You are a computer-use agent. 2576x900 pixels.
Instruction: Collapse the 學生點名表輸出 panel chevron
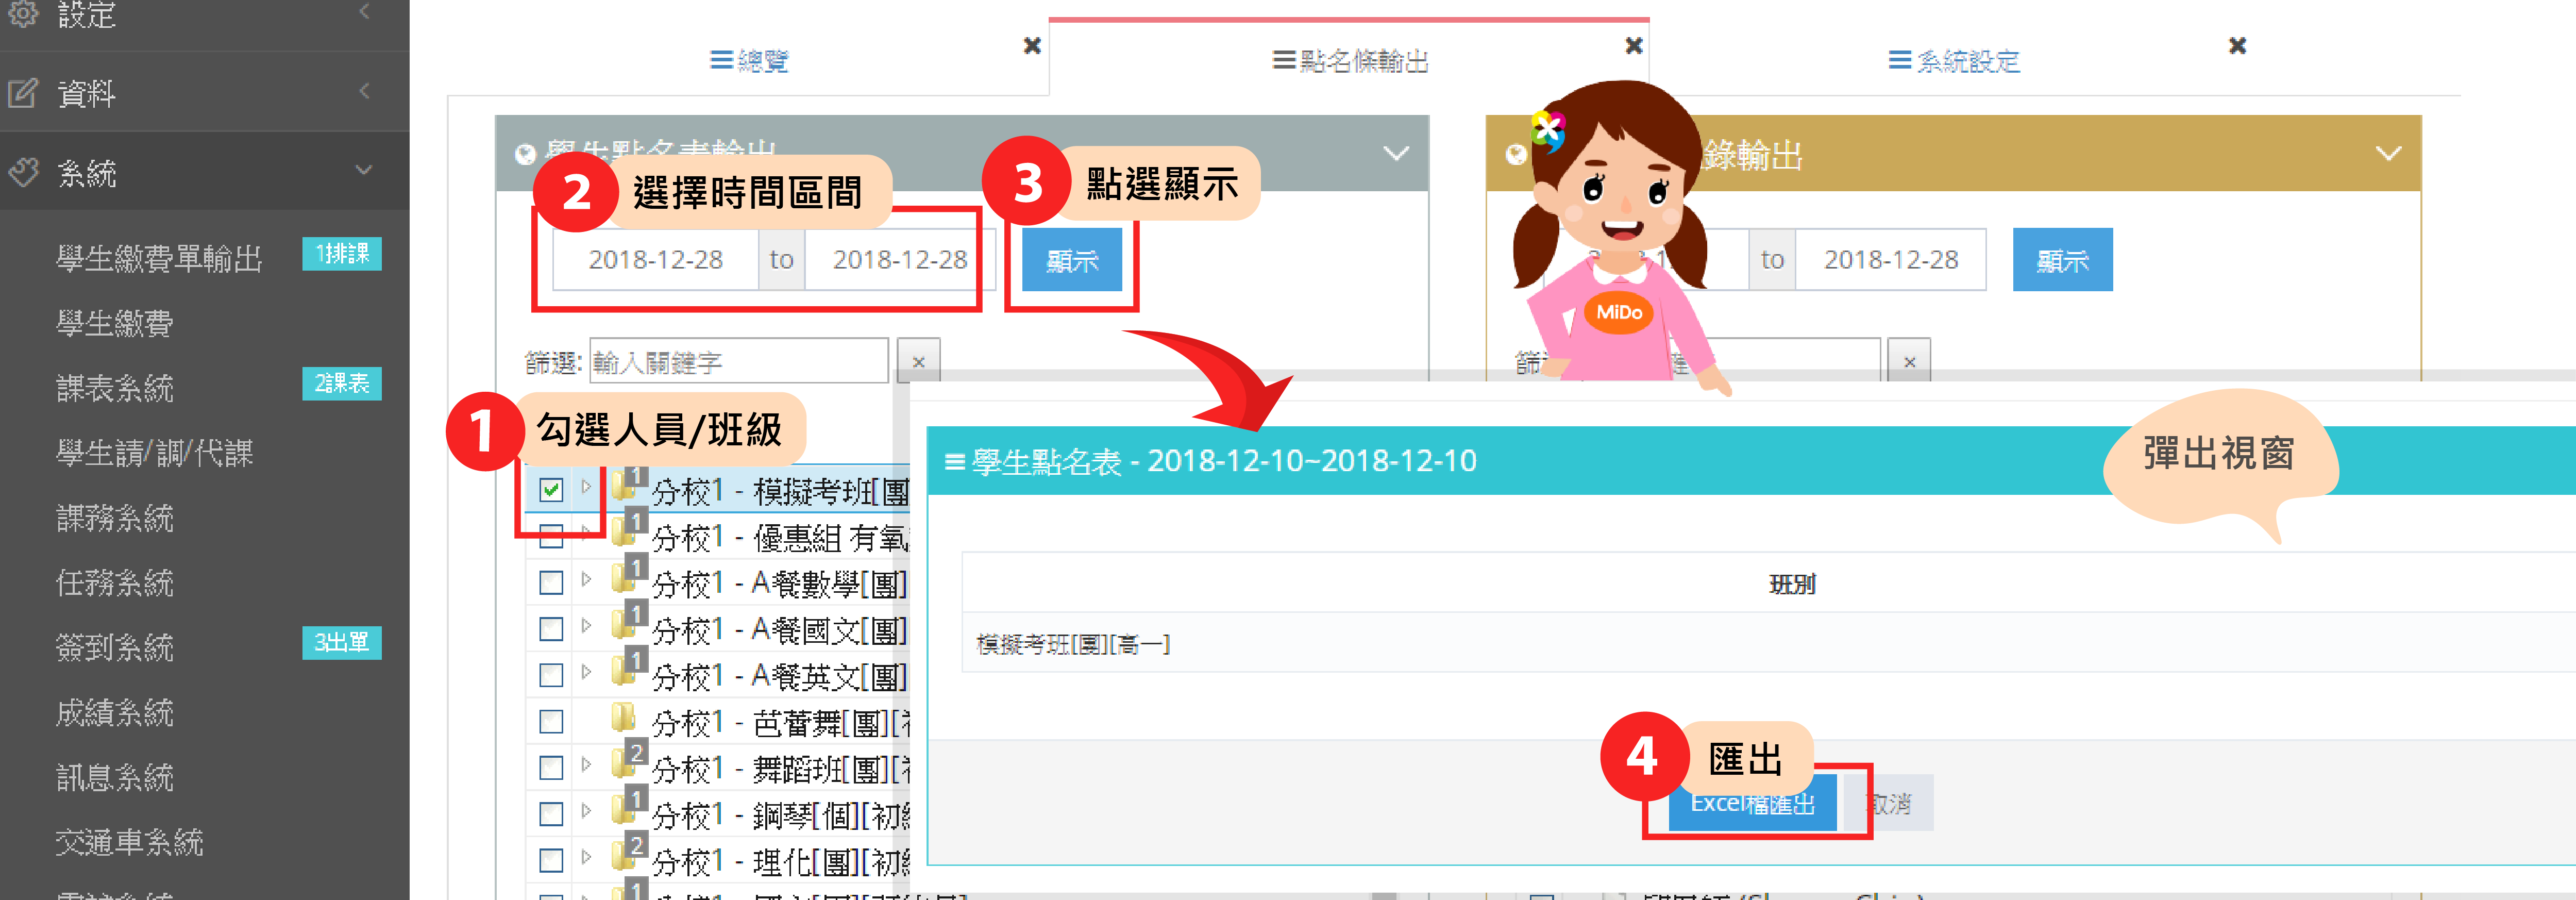point(1395,154)
